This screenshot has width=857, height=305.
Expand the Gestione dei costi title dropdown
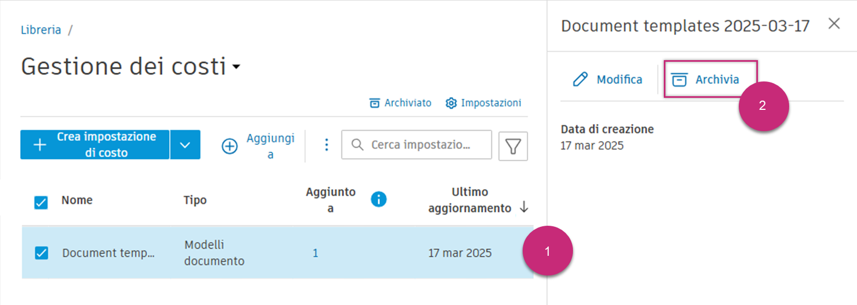click(236, 67)
